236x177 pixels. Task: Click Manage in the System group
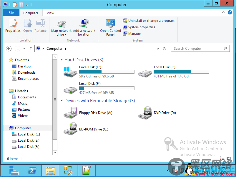[132, 34]
